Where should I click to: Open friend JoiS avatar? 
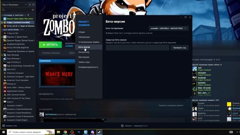coord(195,69)
